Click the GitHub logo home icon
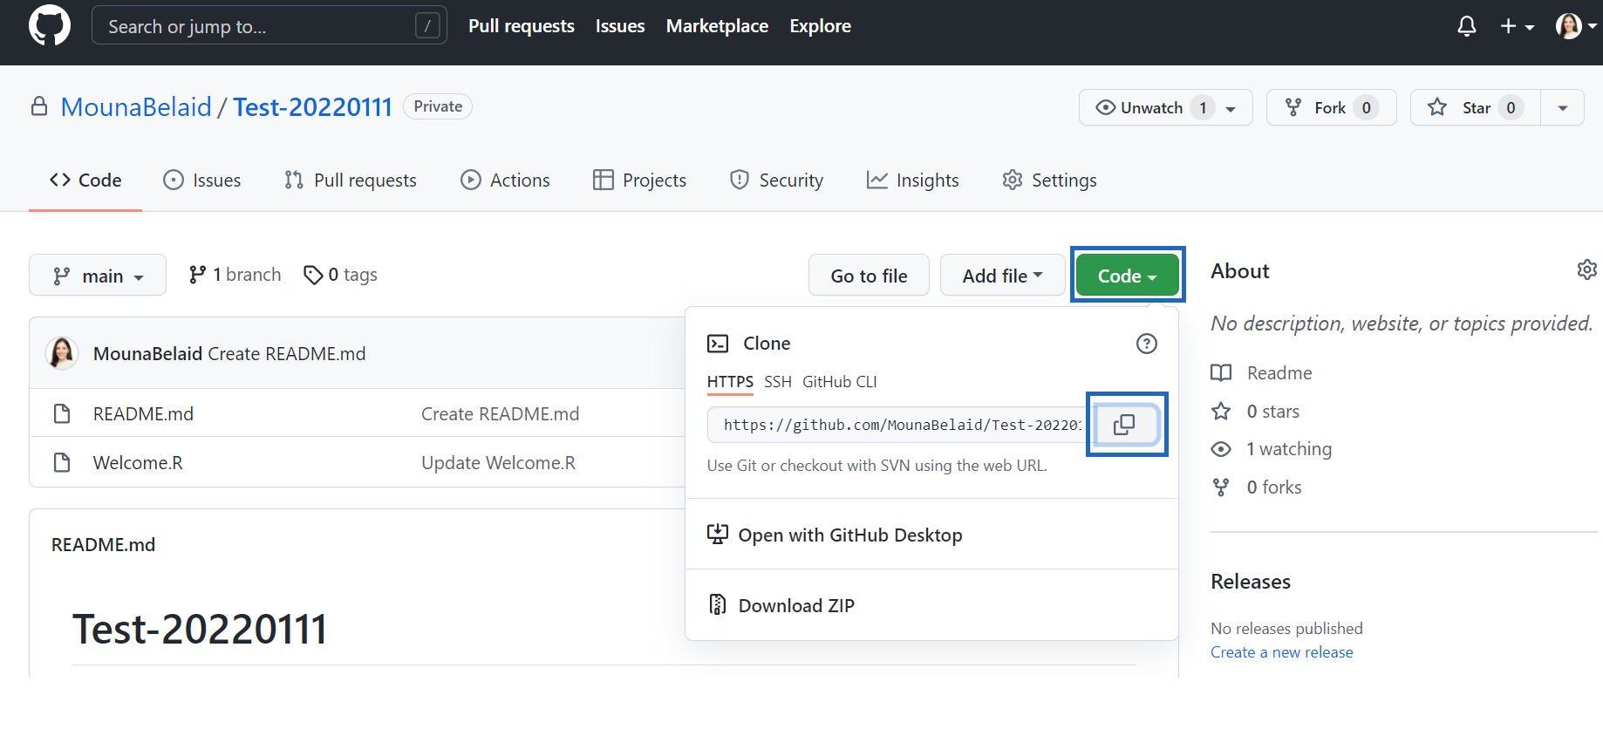Screen dimensions: 1603x743 point(50,25)
